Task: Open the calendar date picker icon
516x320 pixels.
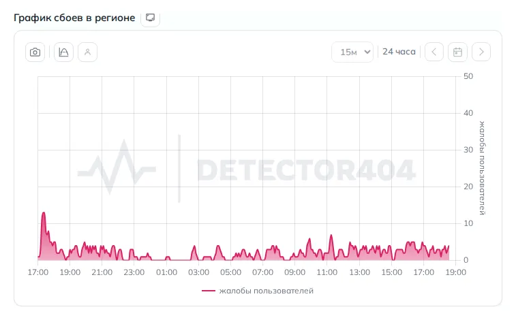Action: (x=457, y=52)
